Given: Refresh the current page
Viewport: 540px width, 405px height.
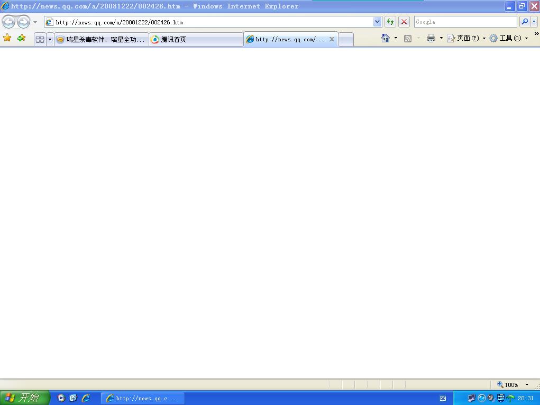Looking at the screenshot, I should 390,22.
